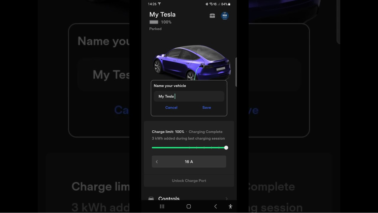Tap the Android home button
Image resolution: width=378 pixels, height=213 pixels.
(189, 206)
